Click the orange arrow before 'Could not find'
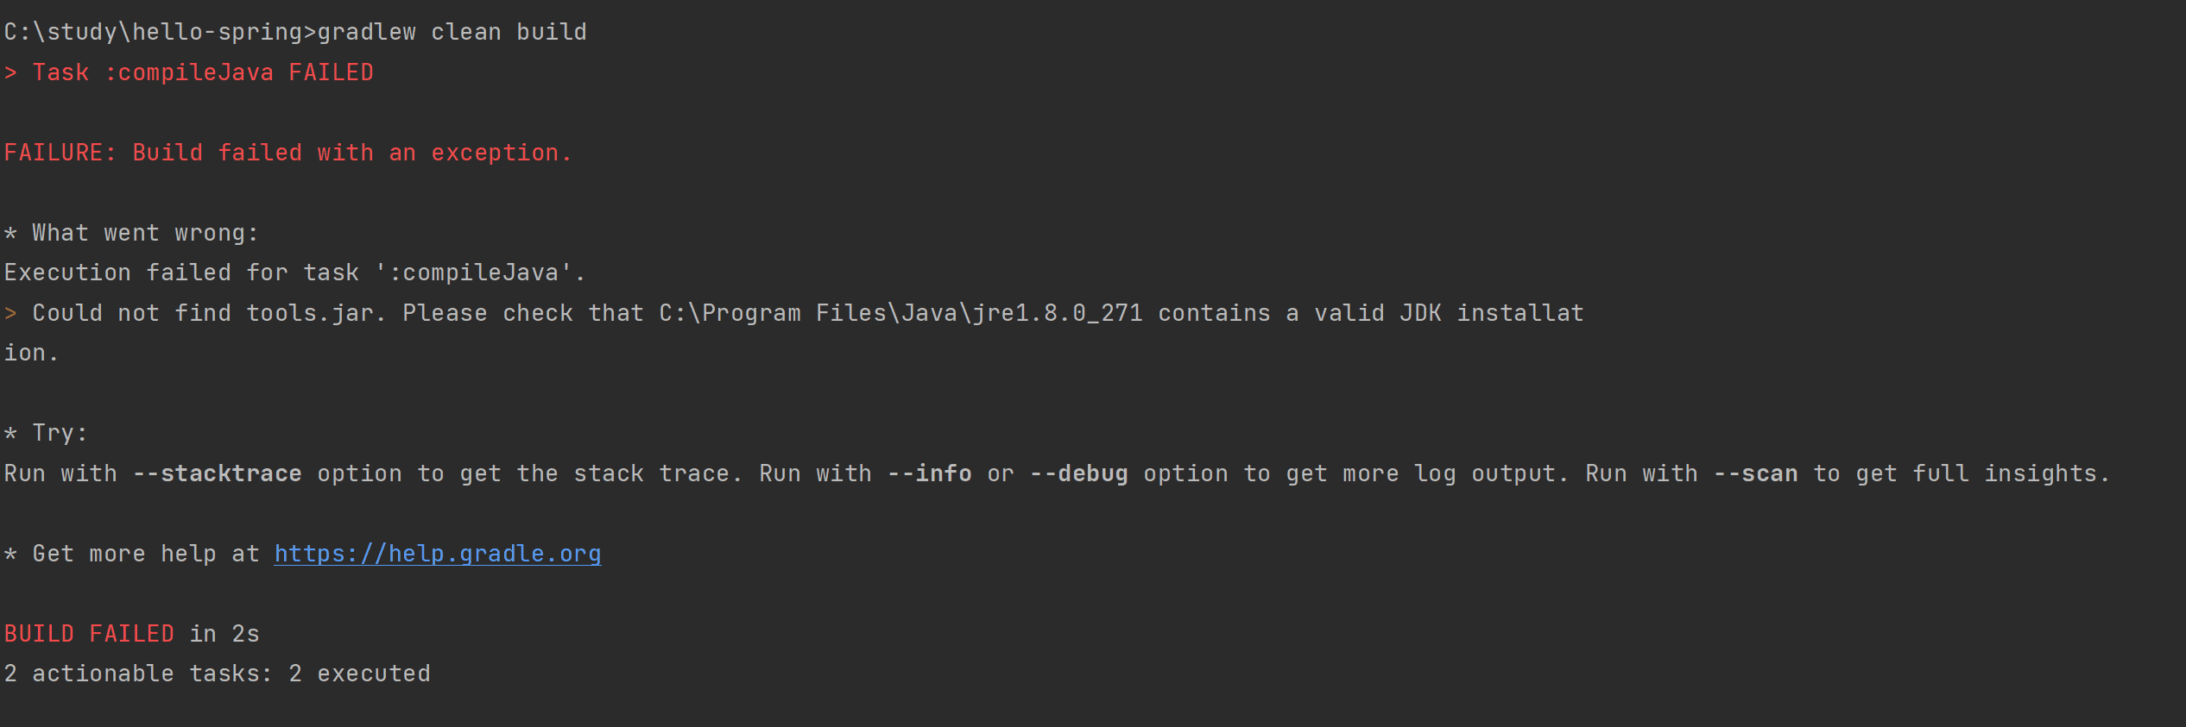The image size is (2186, 727). click(10, 313)
